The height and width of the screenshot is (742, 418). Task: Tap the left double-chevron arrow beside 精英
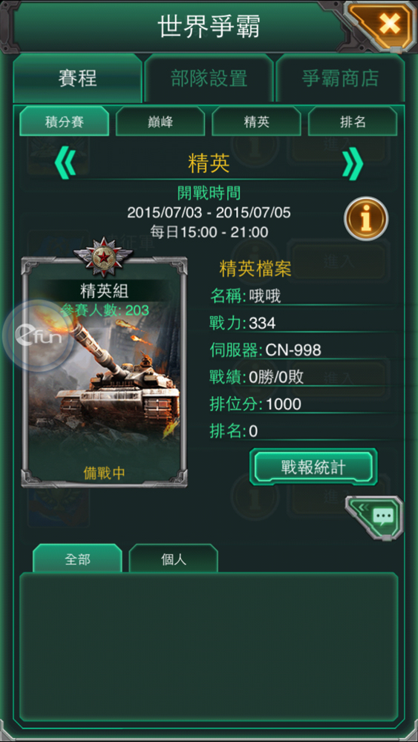point(65,162)
